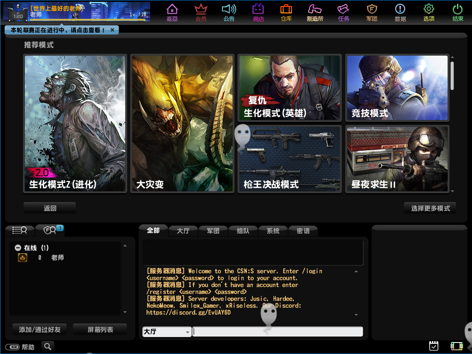Click the 结束 power icon to quit
472x354 pixels.
[458, 12]
